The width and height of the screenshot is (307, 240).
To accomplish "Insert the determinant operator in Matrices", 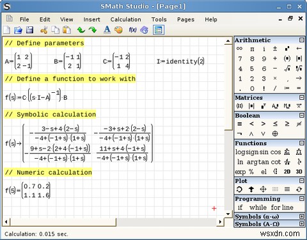I will tap(251, 106).
